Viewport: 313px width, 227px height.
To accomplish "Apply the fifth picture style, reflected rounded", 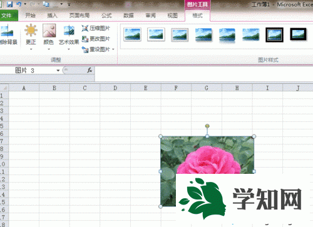I will coord(227,35).
